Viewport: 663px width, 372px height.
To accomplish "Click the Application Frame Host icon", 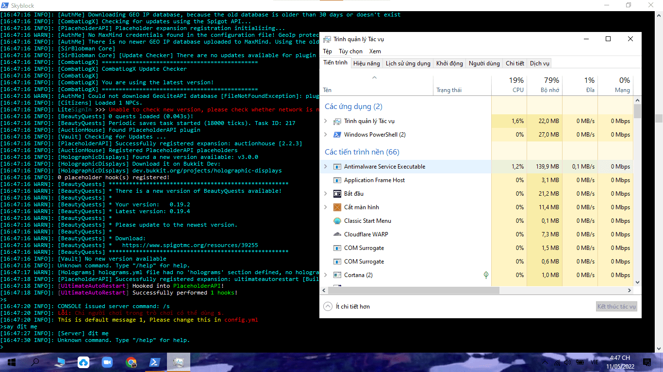I will coord(337,180).
